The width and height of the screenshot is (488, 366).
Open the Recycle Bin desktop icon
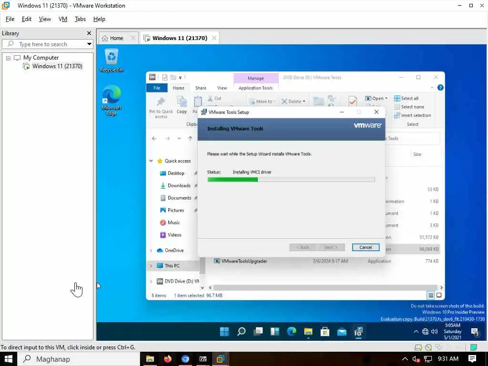(112, 61)
